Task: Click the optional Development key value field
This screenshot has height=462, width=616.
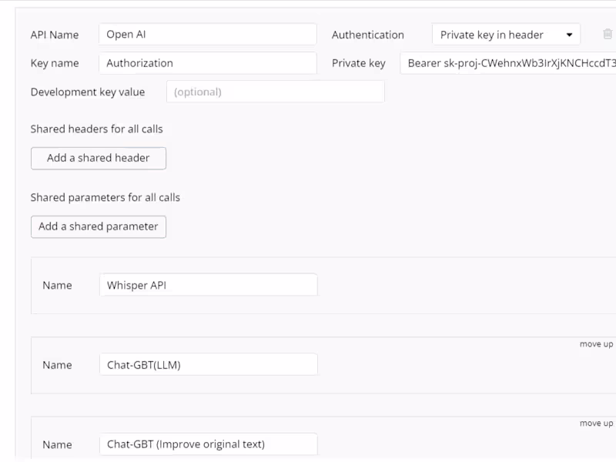Action: click(276, 91)
